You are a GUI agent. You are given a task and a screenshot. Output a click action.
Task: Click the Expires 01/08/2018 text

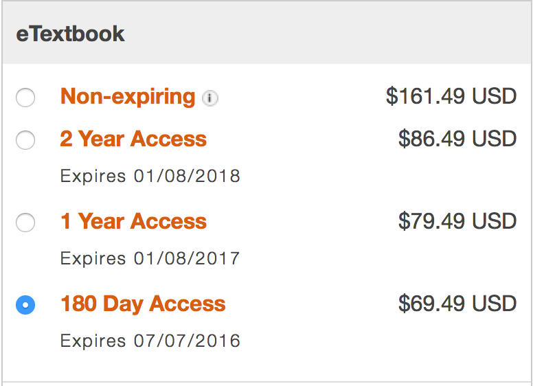tap(150, 177)
